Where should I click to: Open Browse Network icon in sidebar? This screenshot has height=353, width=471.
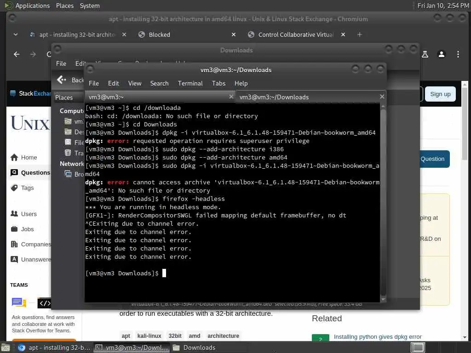68,174
